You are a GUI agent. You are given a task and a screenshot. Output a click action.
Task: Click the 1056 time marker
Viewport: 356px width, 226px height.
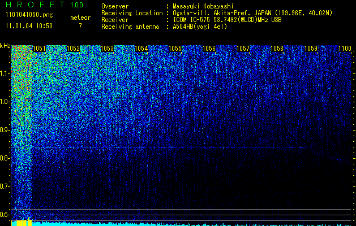pyautogui.click(x=209, y=49)
